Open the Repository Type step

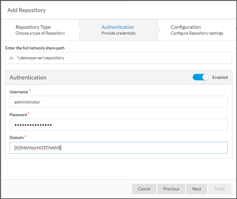[40, 30]
